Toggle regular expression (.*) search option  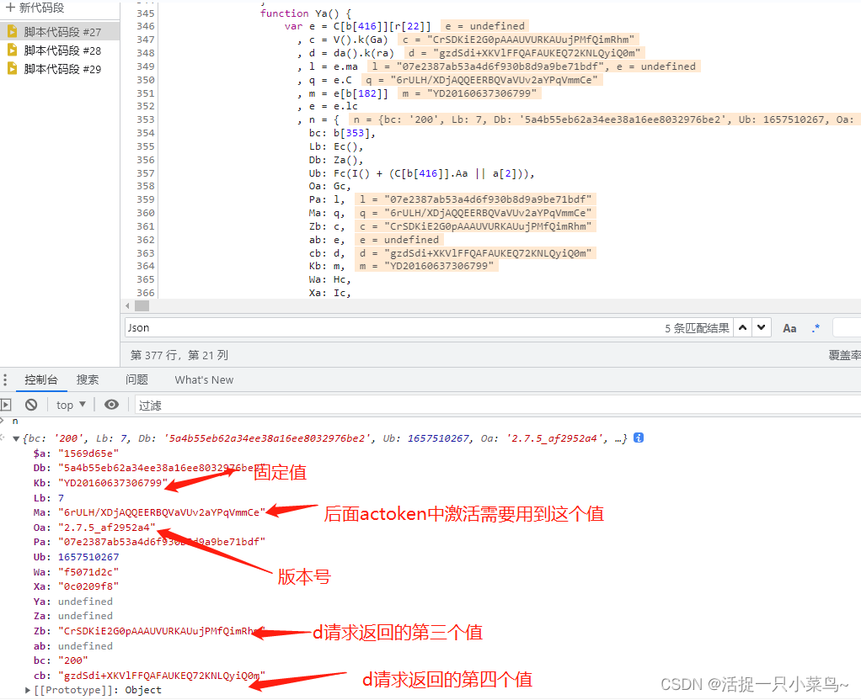pos(816,328)
